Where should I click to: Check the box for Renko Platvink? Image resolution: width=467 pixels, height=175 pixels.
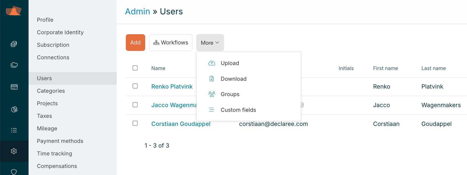point(135,86)
